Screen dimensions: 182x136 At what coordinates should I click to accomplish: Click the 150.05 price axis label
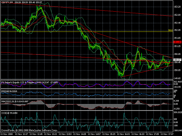(177, 70)
